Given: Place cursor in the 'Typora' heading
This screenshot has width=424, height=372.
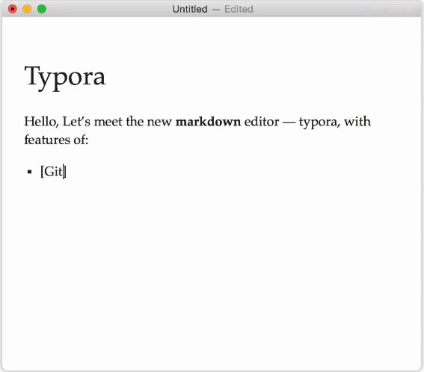Looking at the screenshot, I should [x=65, y=78].
